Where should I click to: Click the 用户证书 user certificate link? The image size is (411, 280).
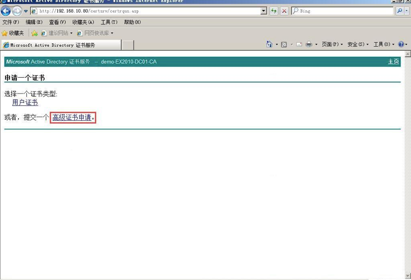point(25,102)
